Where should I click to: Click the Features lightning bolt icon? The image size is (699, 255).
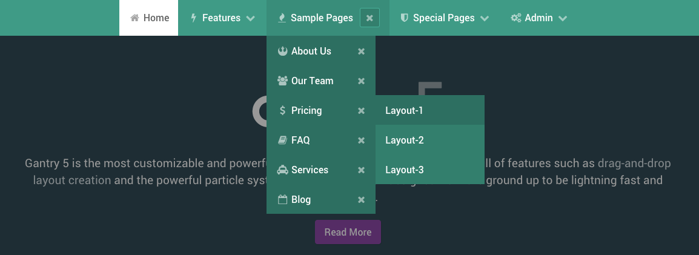click(194, 18)
